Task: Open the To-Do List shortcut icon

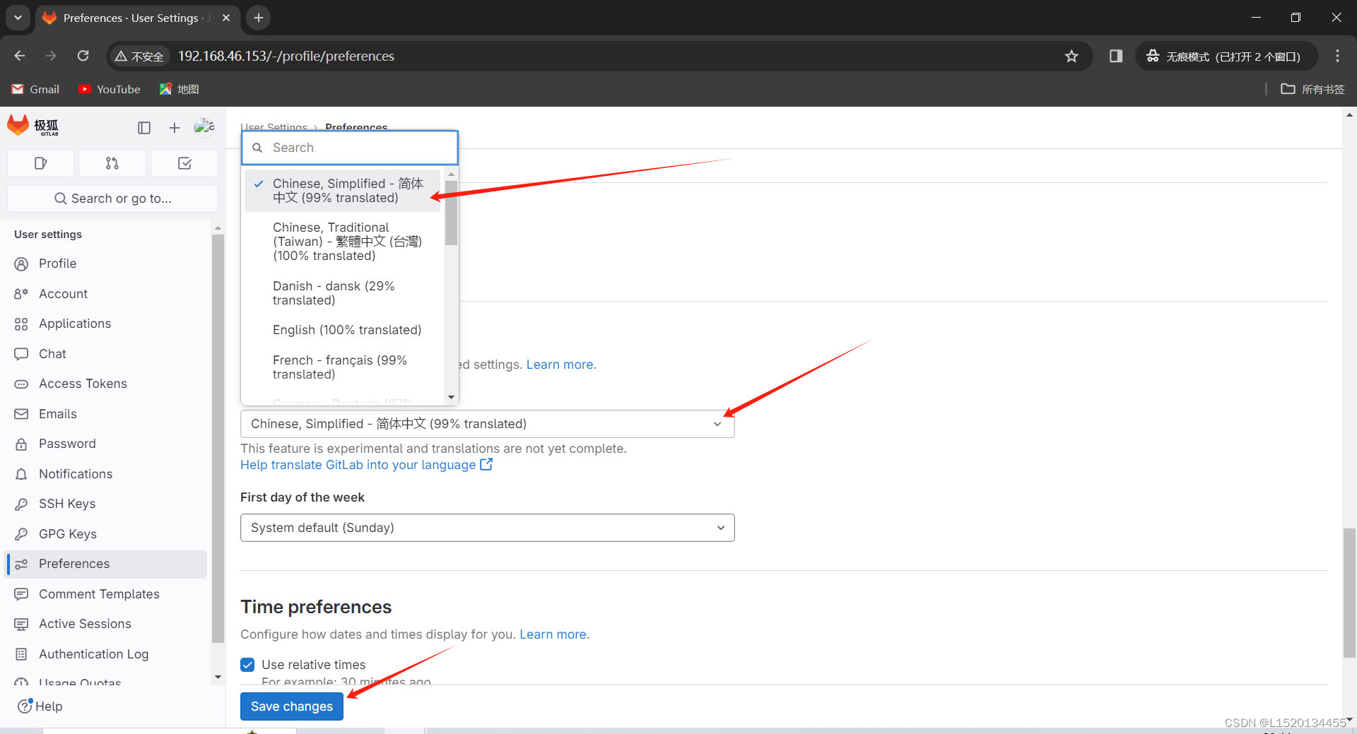Action: 184,163
